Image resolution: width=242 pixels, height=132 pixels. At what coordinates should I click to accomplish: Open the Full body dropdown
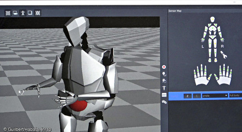[x=235, y=95]
